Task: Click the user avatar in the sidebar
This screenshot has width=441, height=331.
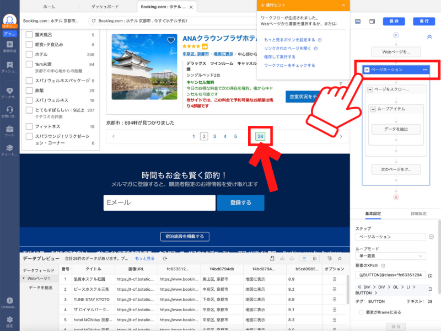Action: [10, 20]
